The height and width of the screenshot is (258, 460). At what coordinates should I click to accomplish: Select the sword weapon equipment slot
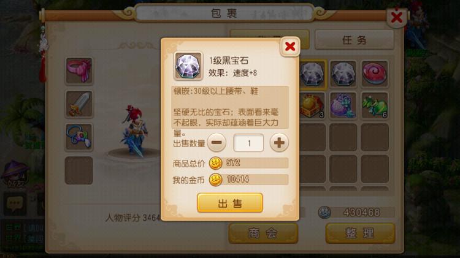(79, 104)
